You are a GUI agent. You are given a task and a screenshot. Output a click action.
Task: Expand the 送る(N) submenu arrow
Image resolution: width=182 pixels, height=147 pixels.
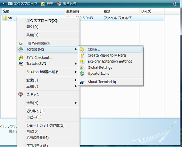76,103
